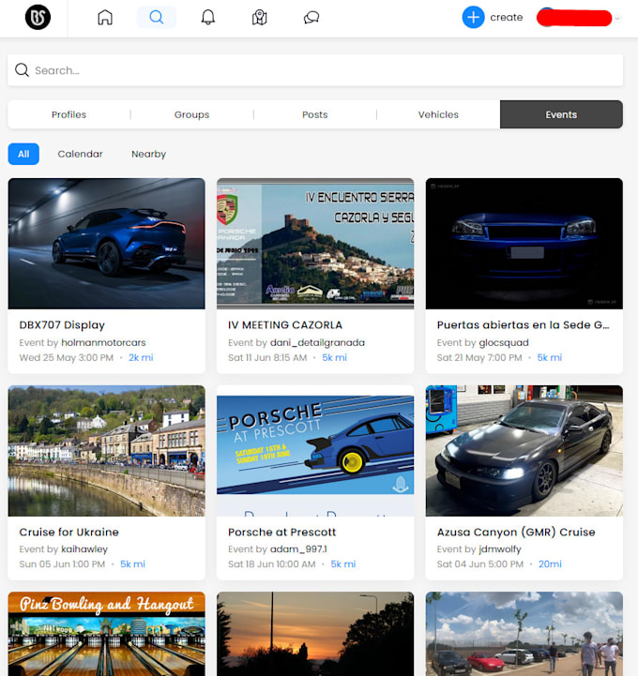Click the 'Wed 25 May 3:00 PM' date text
Image resolution: width=638 pixels, height=676 pixels.
(67, 358)
